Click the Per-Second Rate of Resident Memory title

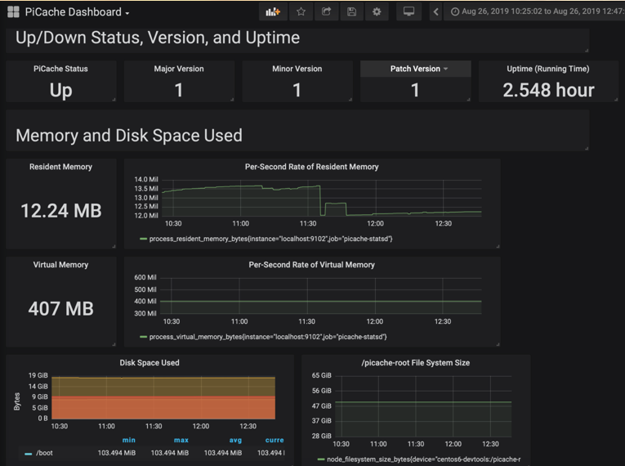point(311,167)
